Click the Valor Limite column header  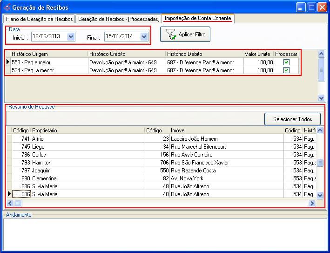pyautogui.click(x=257, y=54)
